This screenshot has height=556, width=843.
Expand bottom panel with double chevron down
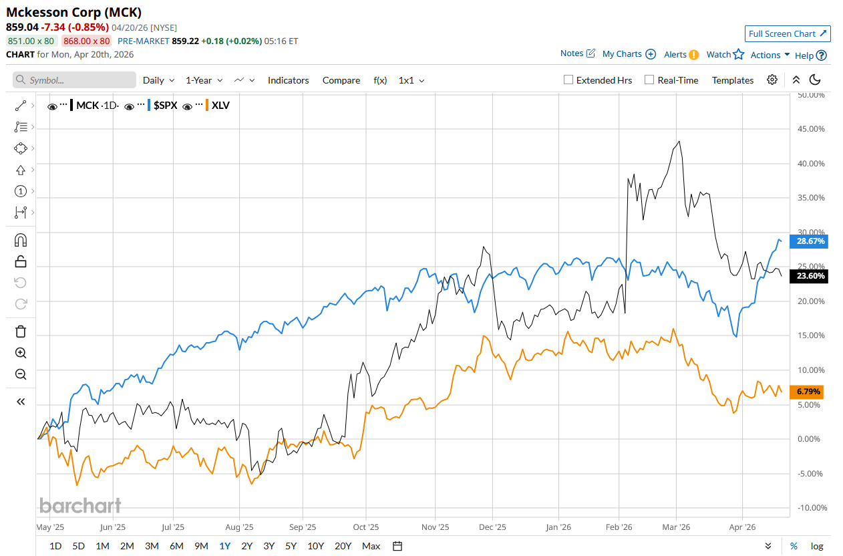click(x=768, y=546)
